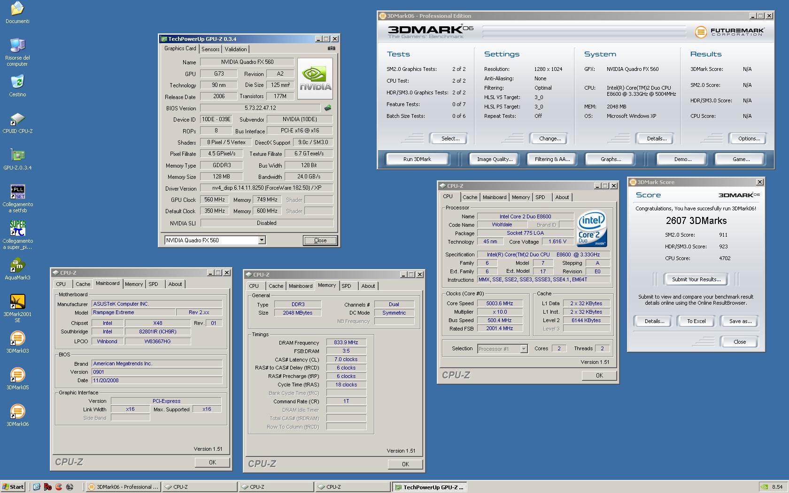Switch to the Validation tab in GPU-Z

point(236,49)
